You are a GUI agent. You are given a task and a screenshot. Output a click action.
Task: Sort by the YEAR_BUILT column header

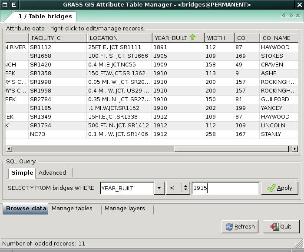(178, 38)
